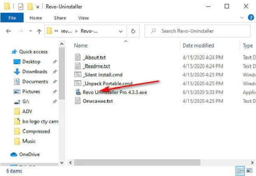
Task: Click navigation pane scroll up arrow
Action: pyautogui.click(x=62, y=44)
